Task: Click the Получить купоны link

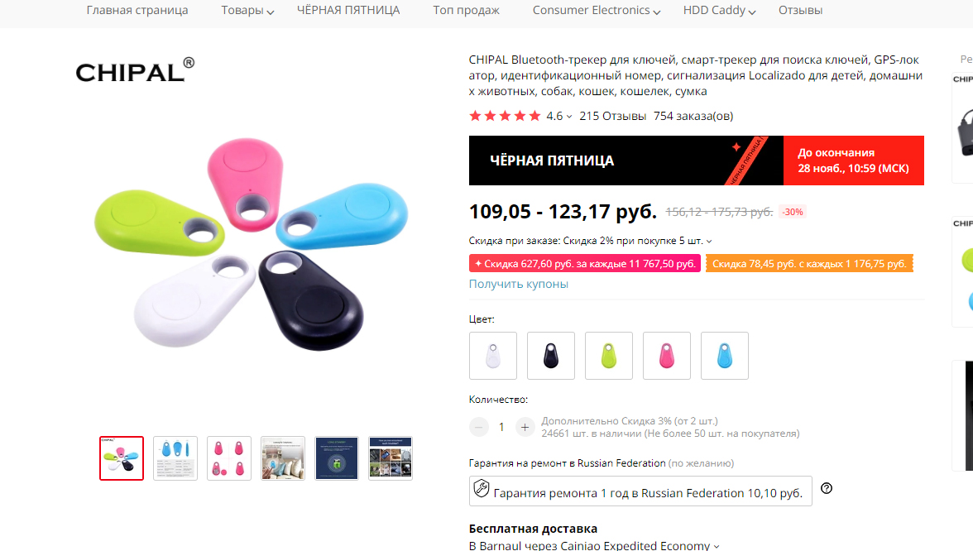Action: point(518,284)
